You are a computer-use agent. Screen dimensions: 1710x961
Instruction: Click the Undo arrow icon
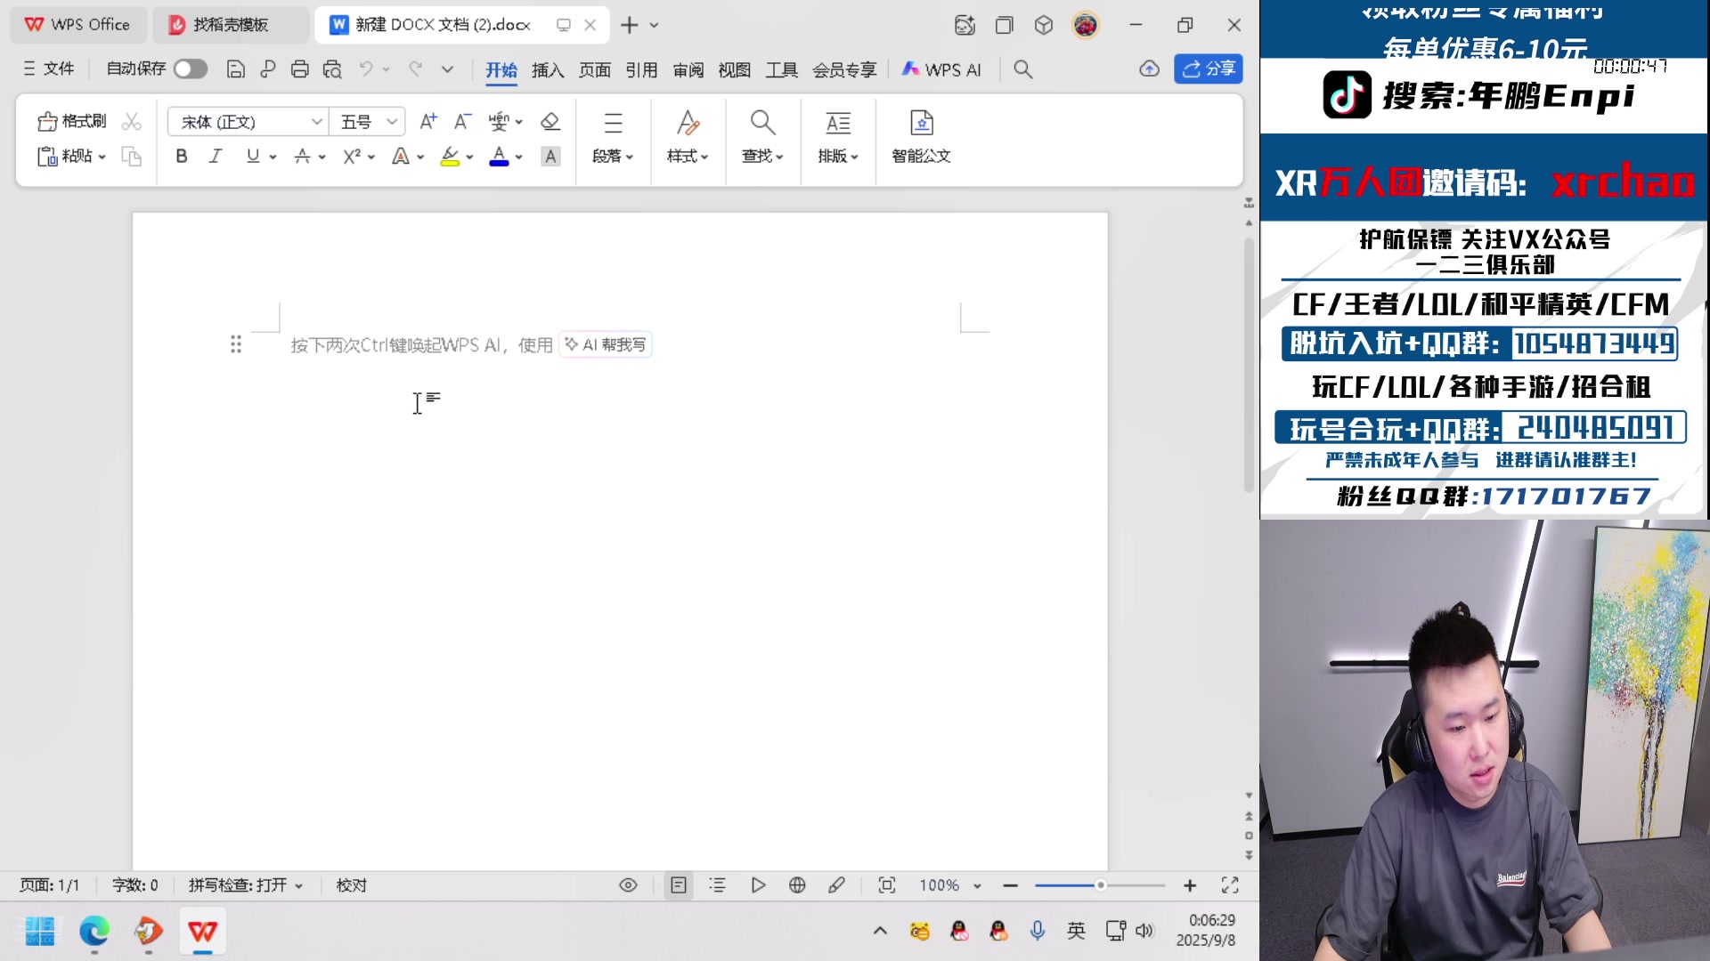[x=365, y=69]
